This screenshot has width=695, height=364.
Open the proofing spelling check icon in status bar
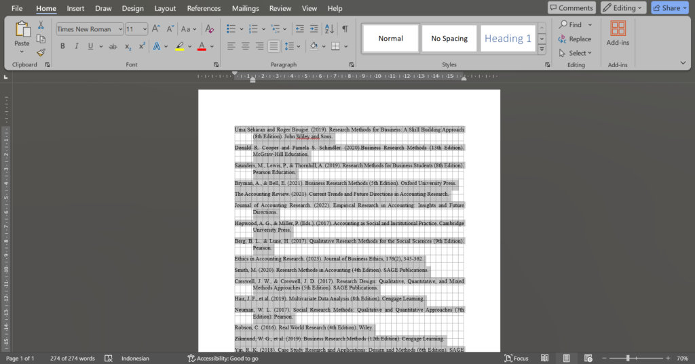108,359
